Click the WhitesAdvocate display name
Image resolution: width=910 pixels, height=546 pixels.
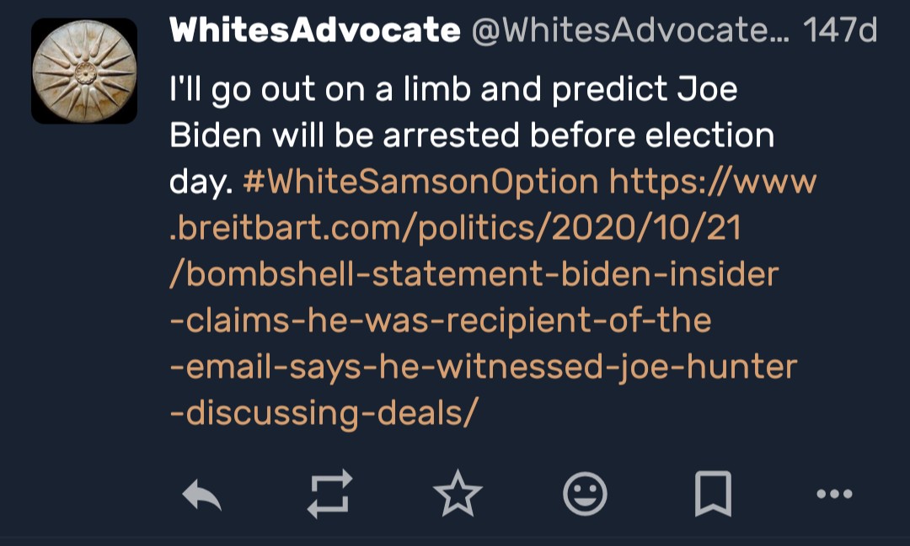pos(314,32)
